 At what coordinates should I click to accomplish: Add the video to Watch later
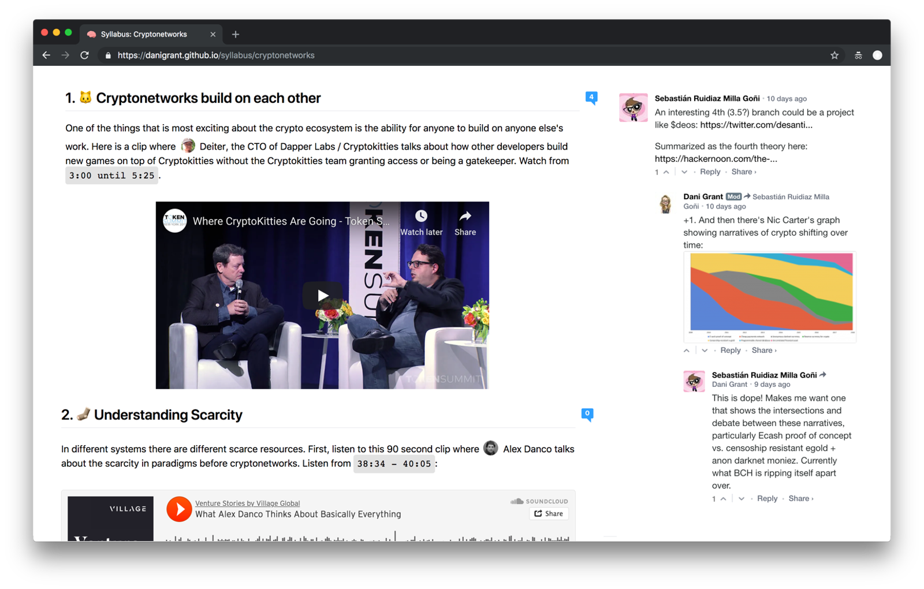pos(421,223)
